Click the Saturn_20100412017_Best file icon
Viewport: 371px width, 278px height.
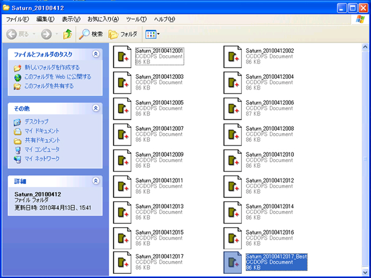pos(233,263)
